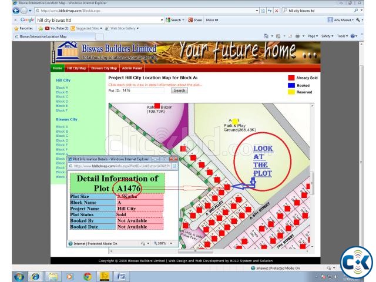
Task: Open Hill City Block A link
Action: click(62, 88)
